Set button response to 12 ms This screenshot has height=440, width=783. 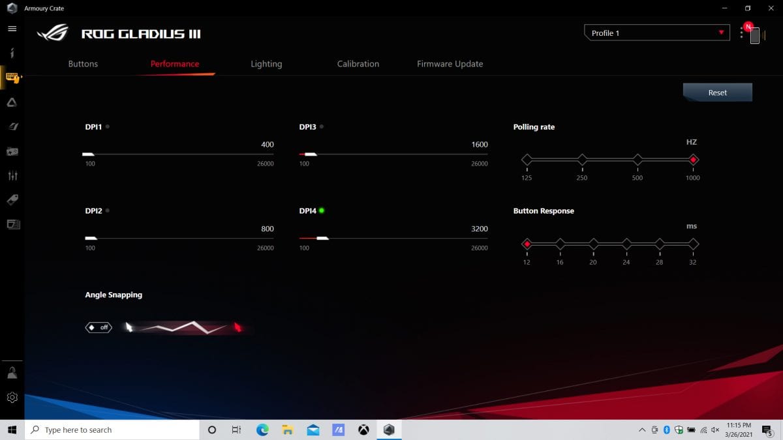[527, 244]
